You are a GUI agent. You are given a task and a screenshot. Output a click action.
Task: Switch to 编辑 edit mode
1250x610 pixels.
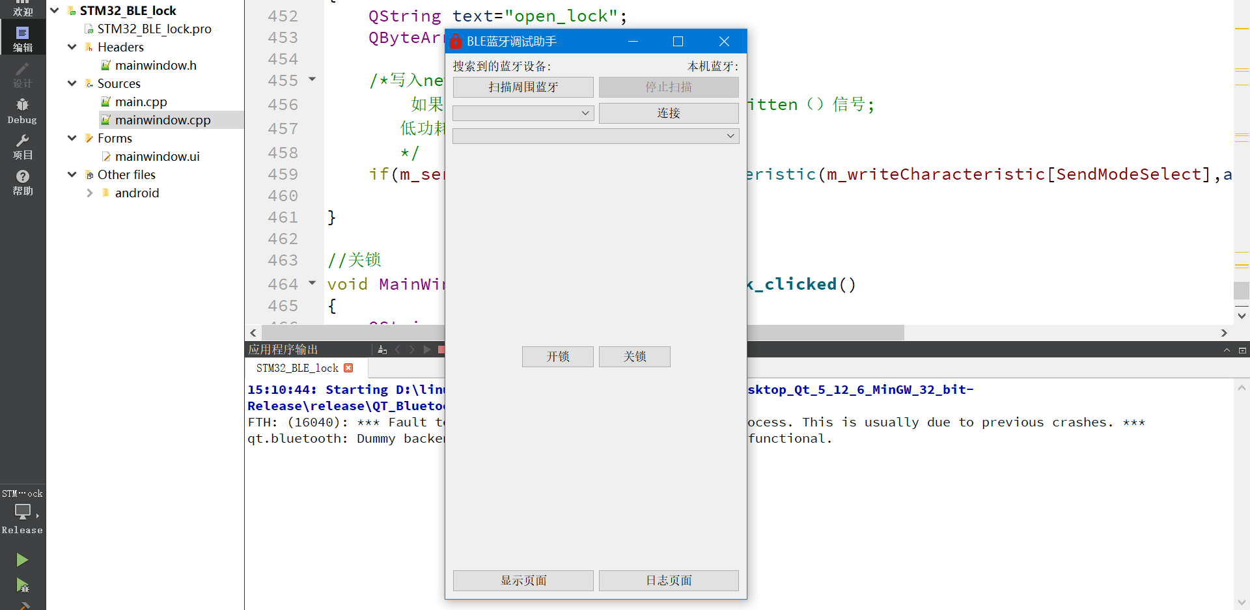(23, 38)
